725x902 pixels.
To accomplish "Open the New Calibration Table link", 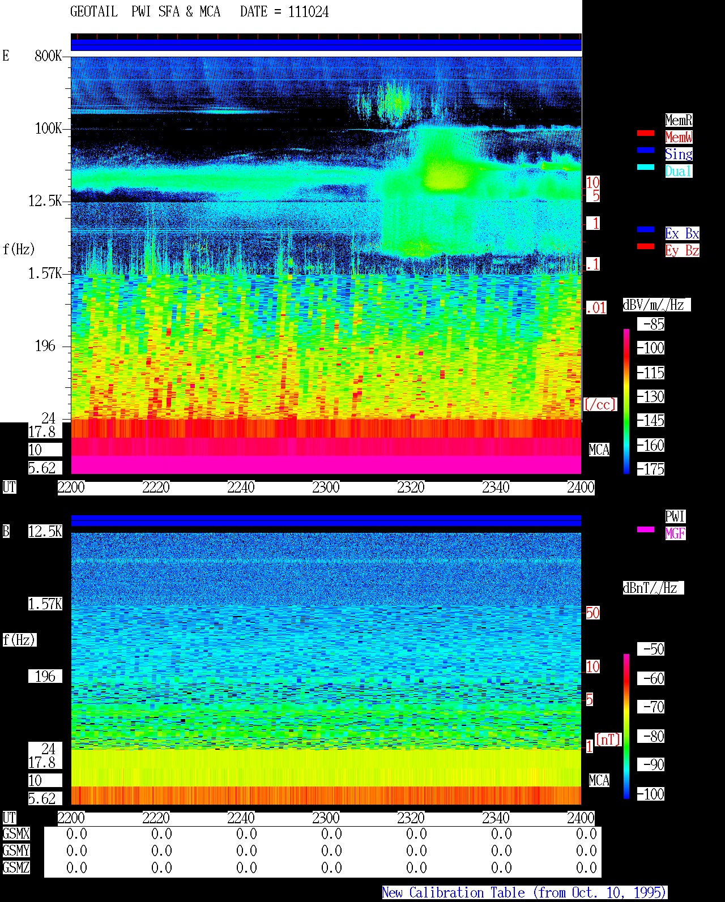I will coord(524,893).
